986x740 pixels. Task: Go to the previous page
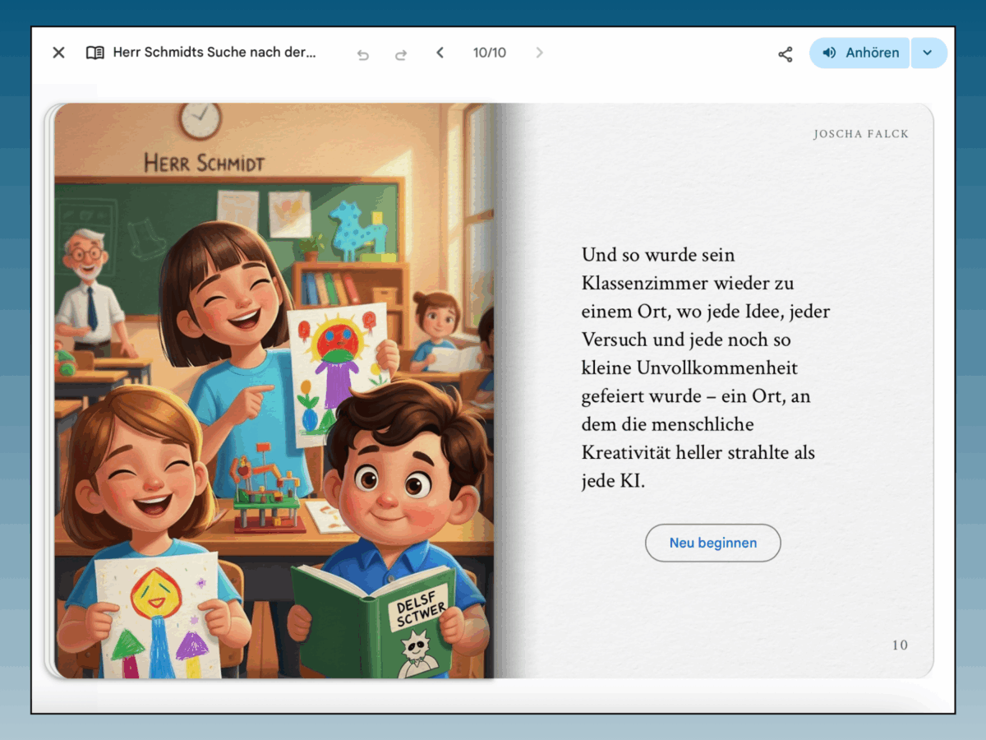440,53
